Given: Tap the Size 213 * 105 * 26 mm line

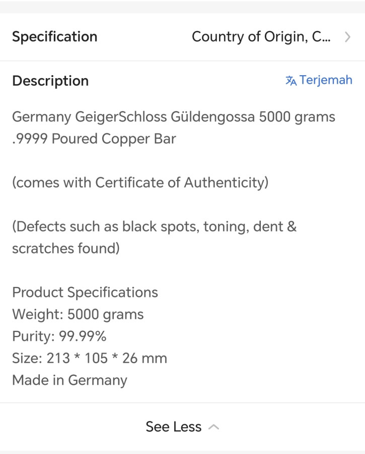Looking at the screenshot, I should tap(90, 358).
